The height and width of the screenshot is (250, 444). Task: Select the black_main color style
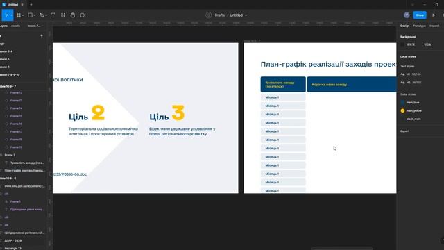coord(411,119)
